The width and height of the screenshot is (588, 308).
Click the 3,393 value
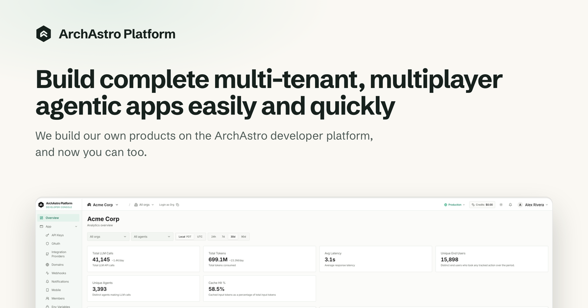(x=99, y=289)
